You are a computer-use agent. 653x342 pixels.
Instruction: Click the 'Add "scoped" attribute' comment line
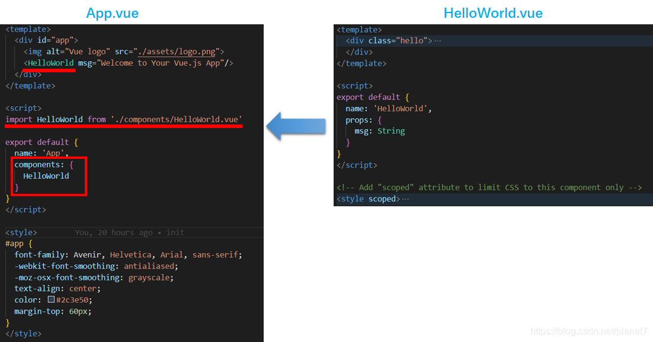click(489, 187)
